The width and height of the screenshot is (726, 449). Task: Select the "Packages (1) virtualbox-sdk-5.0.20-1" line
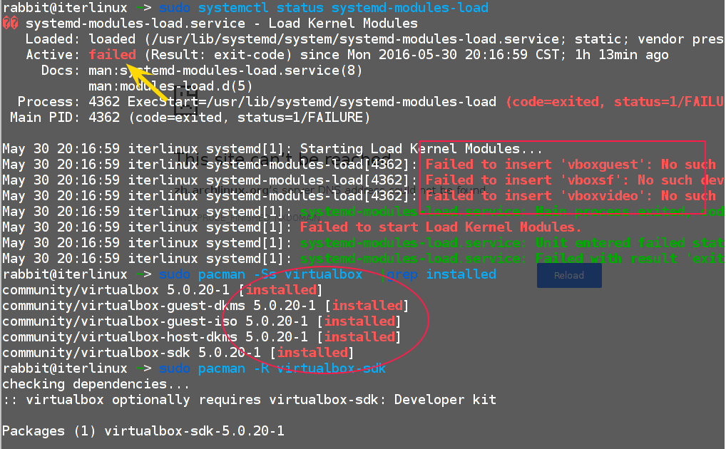143,432
